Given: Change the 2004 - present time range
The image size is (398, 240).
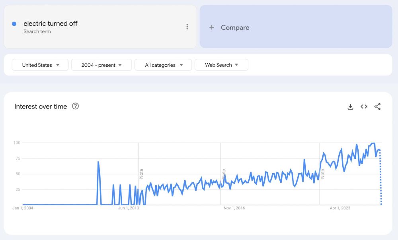Looking at the screenshot, I should coord(101,65).
